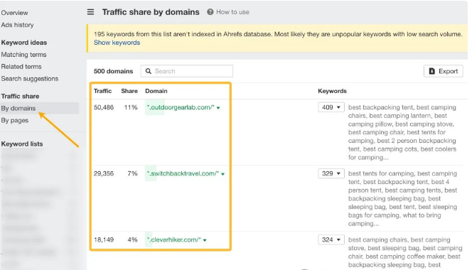The height and width of the screenshot is (270, 472).
Task: Click traffic value 29,356
Action: point(104,173)
